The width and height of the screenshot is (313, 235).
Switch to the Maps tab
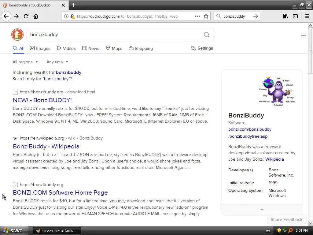click(114, 48)
